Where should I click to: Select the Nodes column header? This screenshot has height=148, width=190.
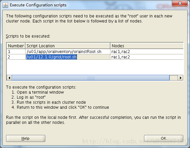(x=147, y=46)
